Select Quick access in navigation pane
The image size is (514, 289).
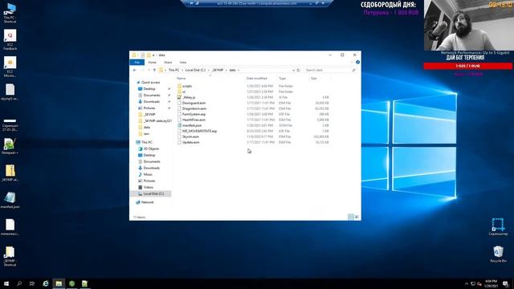(150, 83)
